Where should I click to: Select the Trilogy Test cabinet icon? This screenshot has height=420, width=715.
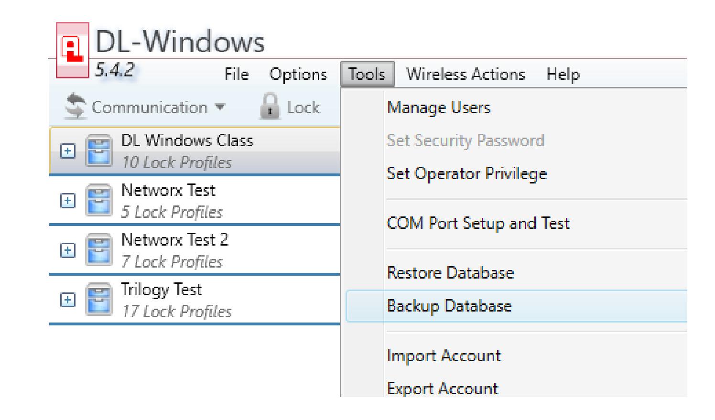click(99, 300)
